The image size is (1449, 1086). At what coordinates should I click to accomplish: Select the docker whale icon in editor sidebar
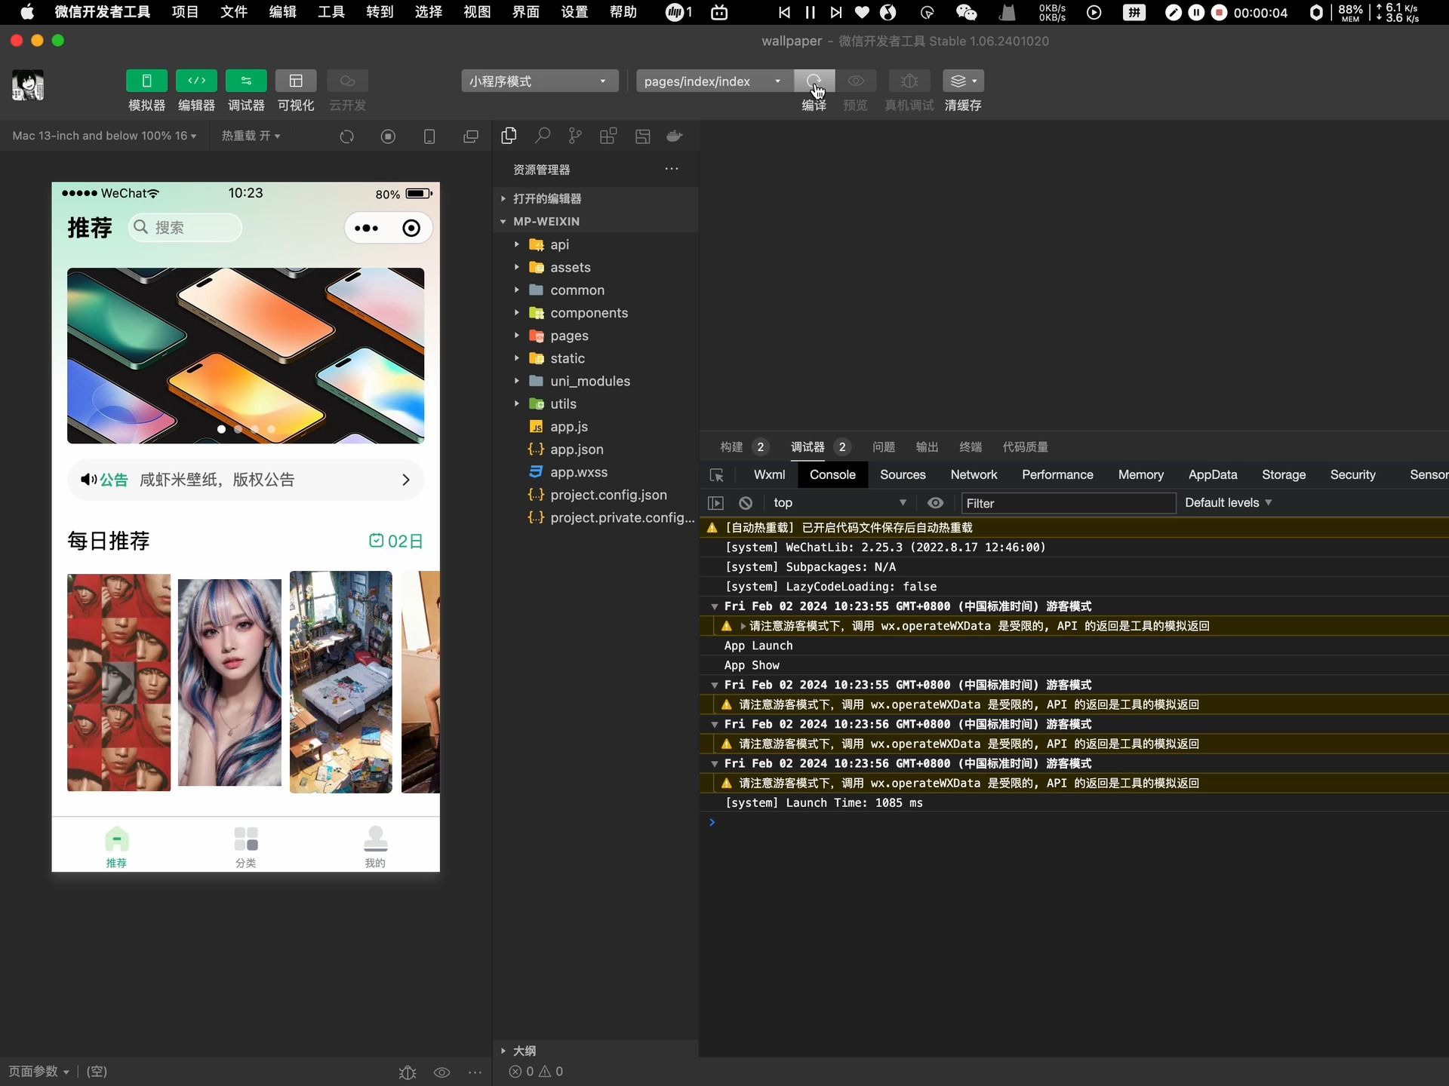click(675, 136)
